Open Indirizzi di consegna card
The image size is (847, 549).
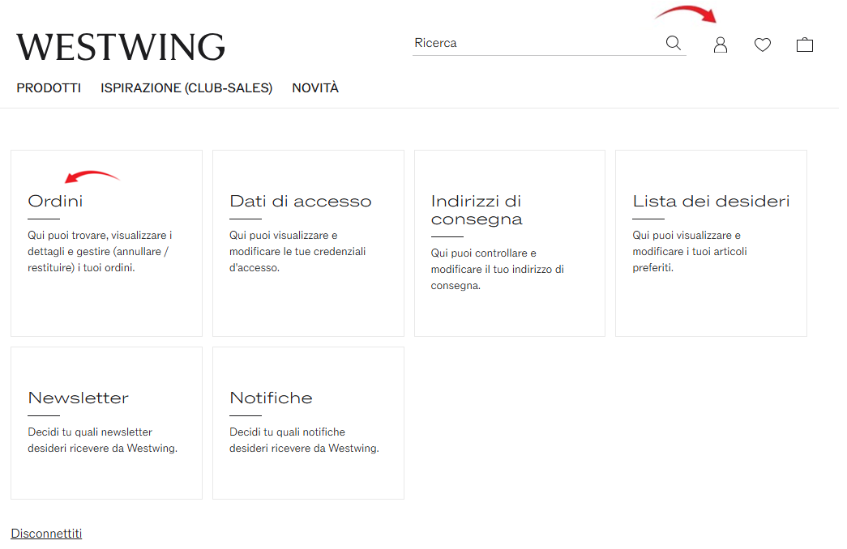click(x=510, y=244)
